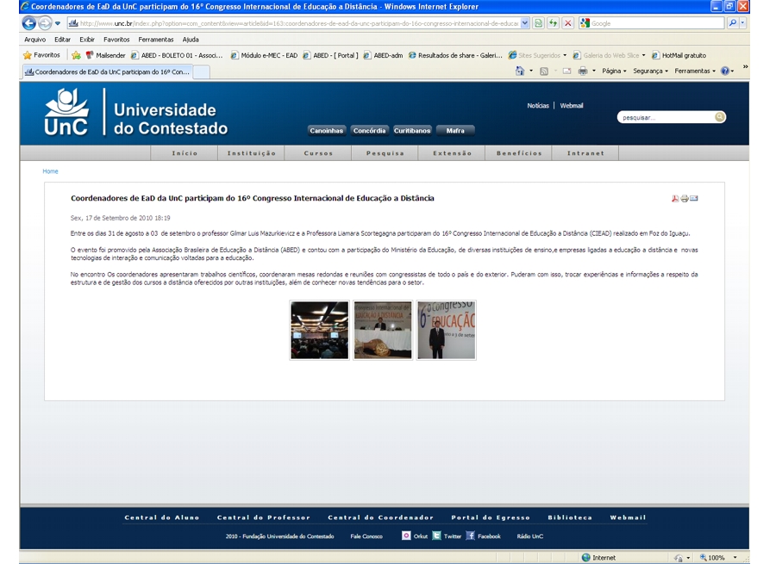Open ABED - [ Portal ] bookmark
The width and height of the screenshot is (776, 564).
(x=330, y=55)
